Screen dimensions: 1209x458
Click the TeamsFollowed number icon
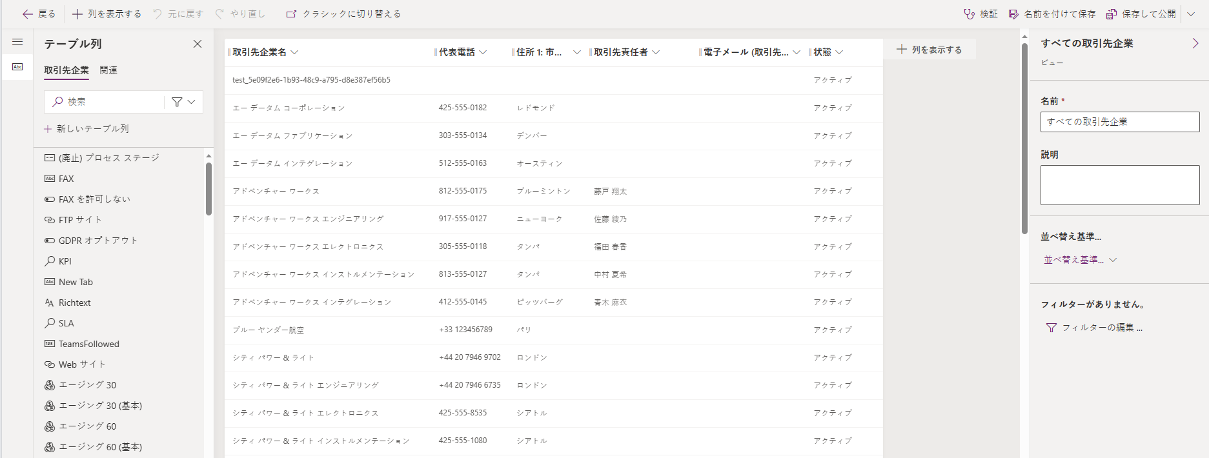coord(50,344)
